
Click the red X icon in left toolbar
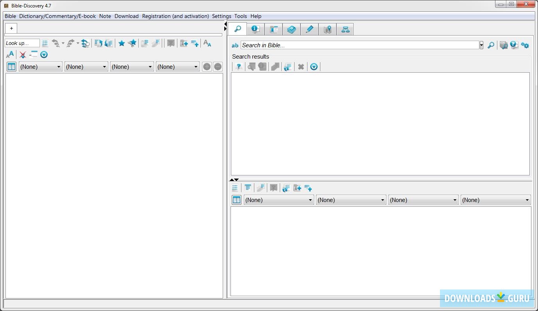click(x=23, y=55)
